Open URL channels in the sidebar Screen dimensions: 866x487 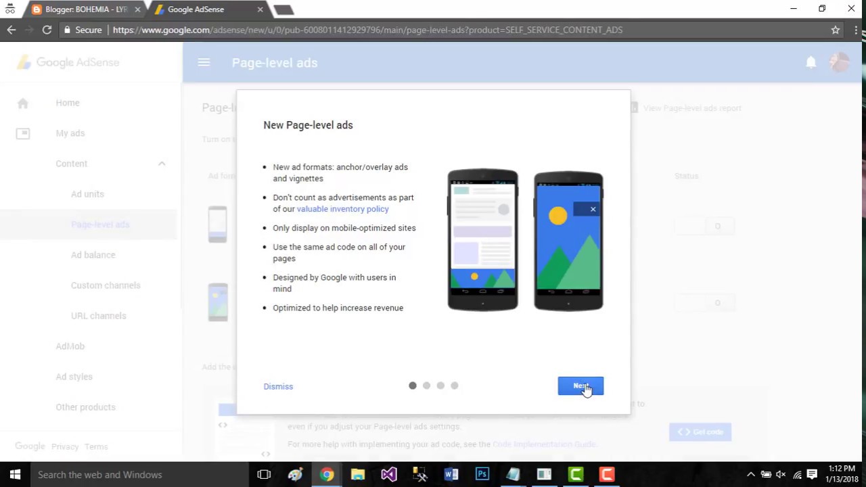point(99,316)
